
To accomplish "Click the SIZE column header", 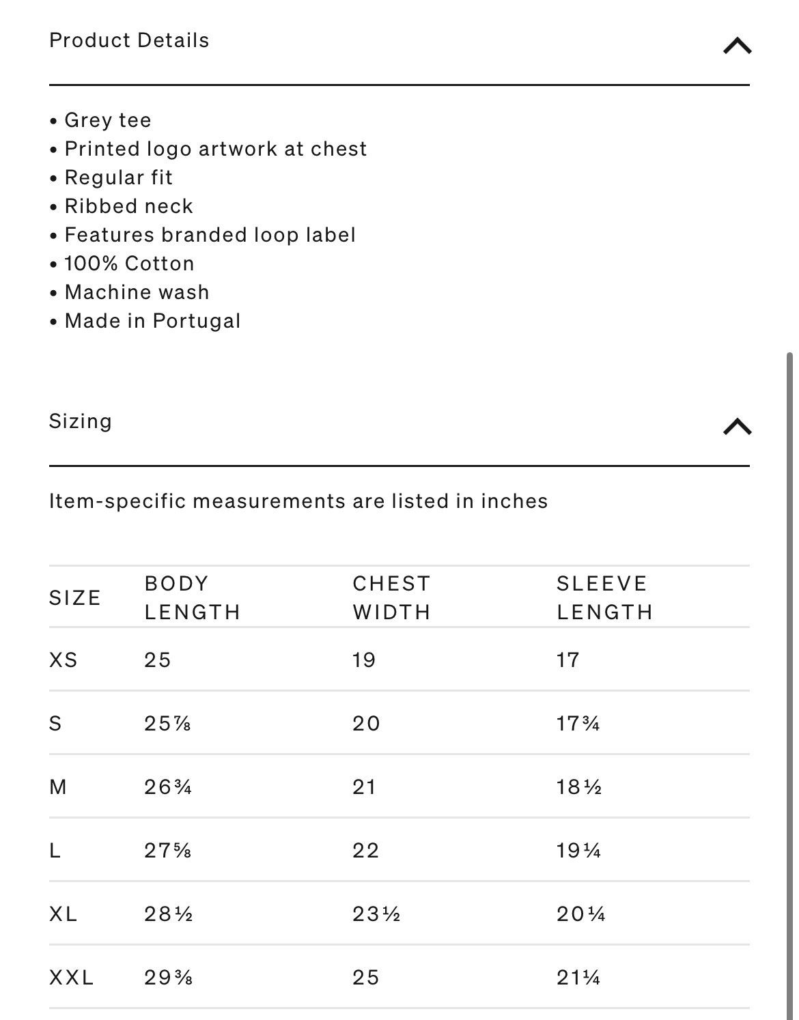I will click(x=75, y=598).
